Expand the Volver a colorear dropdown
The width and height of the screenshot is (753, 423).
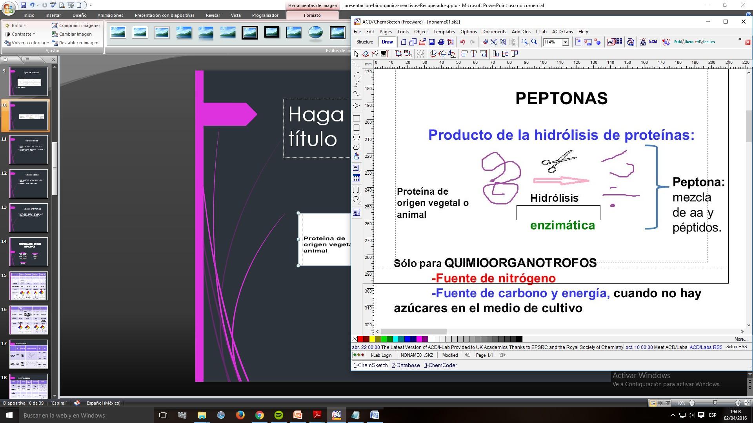pos(27,43)
